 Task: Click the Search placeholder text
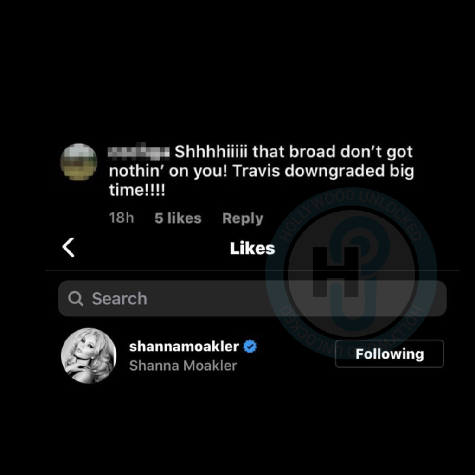[119, 299]
